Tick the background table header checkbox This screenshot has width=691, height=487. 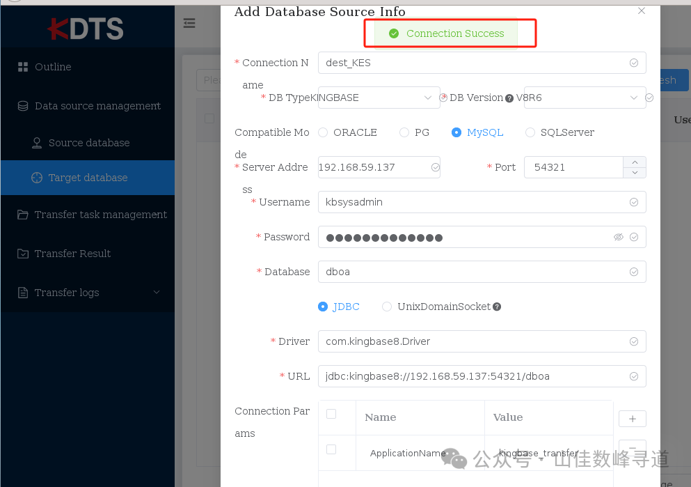[x=209, y=118]
